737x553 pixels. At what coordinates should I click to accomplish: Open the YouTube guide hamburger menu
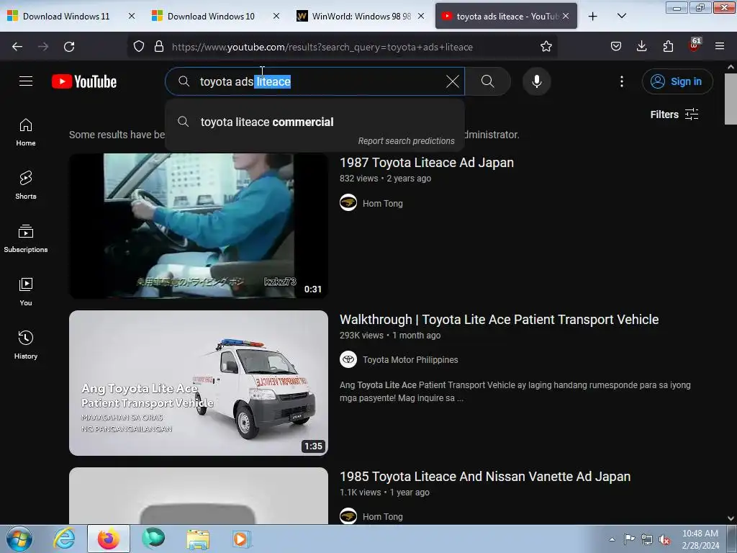click(x=26, y=81)
